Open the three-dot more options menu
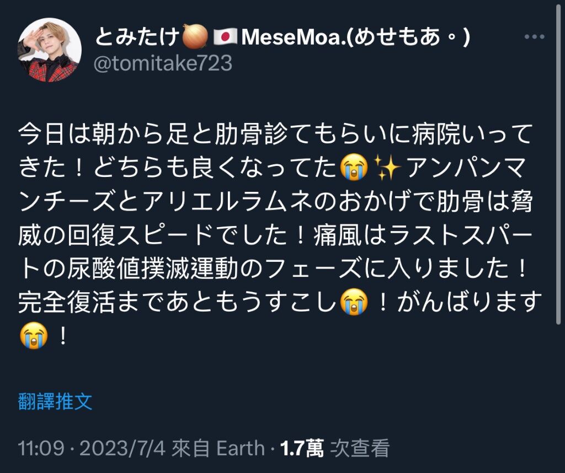 click(534, 37)
